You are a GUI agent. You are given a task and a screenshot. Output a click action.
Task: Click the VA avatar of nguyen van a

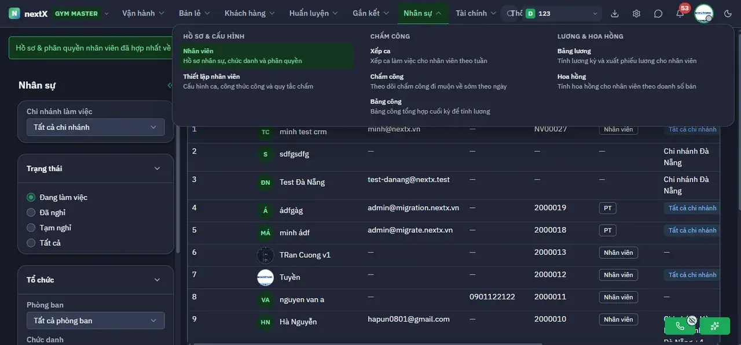[x=265, y=299]
